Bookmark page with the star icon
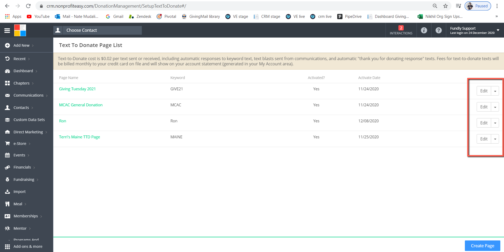 [445, 6]
